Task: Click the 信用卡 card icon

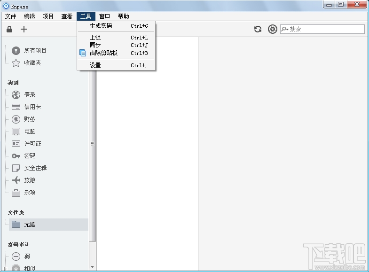Action: pyautogui.click(x=16, y=107)
